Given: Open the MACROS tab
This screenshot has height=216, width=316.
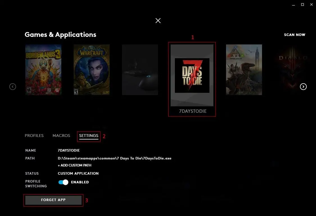Looking at the screenshot, I should click(x=61, y=136).
